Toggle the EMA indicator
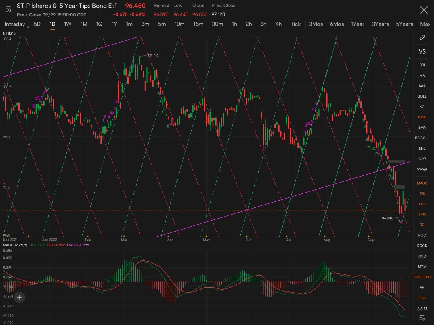The image size is (434, 325). tap(422, 128)
